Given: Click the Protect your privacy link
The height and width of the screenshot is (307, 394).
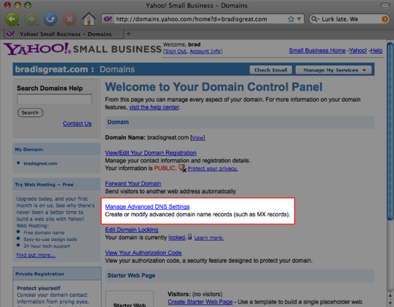Looking at the screenshot, I should tap(213, 168).
